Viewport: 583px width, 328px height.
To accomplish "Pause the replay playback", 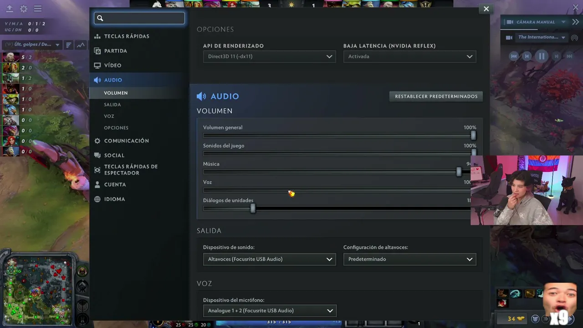I will pos(542,56).
